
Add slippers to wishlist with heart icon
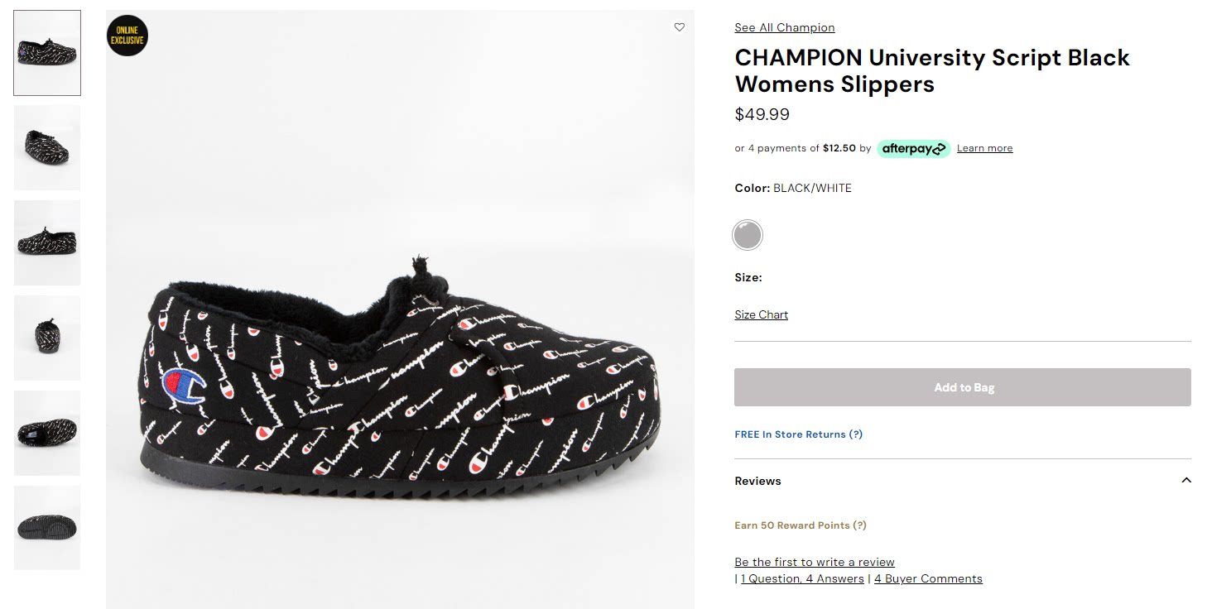click(x=680, y=27)
